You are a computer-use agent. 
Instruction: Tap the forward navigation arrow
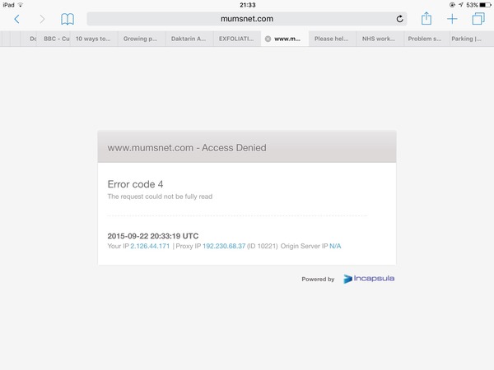(42, 19)
